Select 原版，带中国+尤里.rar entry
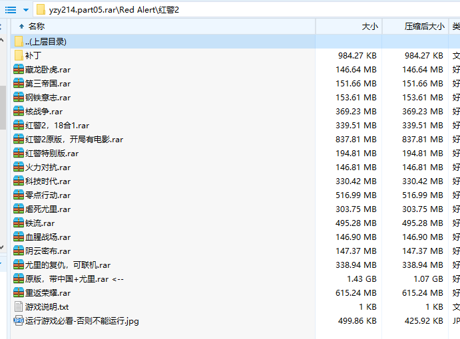Image resolution: width=460 pixels, height=339 pixels. [x=74, y=279]
